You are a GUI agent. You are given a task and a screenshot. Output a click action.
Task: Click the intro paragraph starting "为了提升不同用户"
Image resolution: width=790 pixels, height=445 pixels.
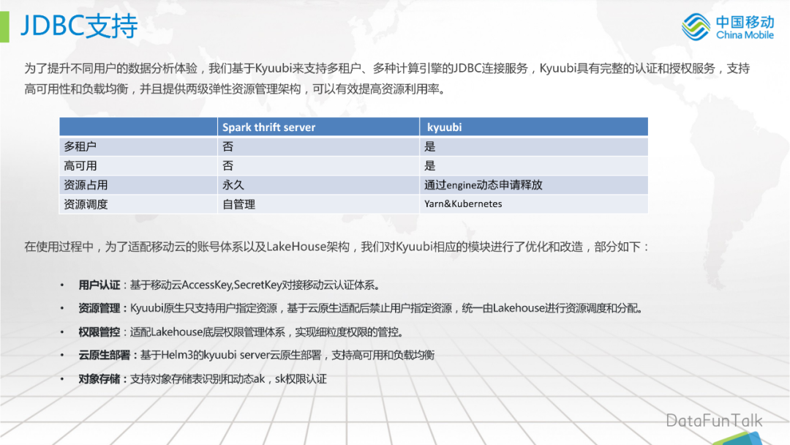click(x=387, y=78)
